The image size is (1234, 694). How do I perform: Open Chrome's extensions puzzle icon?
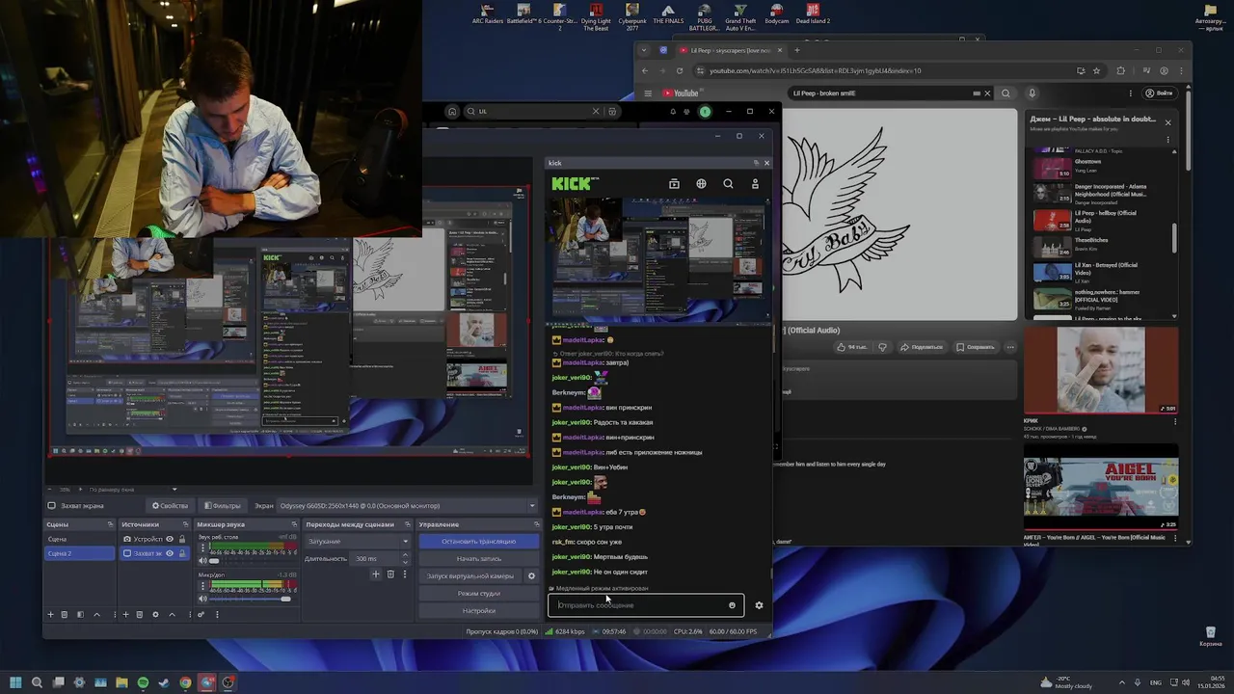1120,70
